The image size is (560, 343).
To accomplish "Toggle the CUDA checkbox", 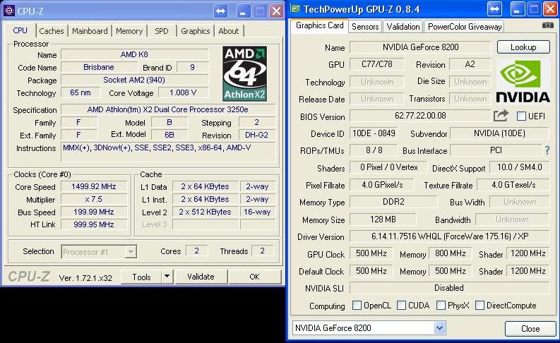I will coord(401,305).
